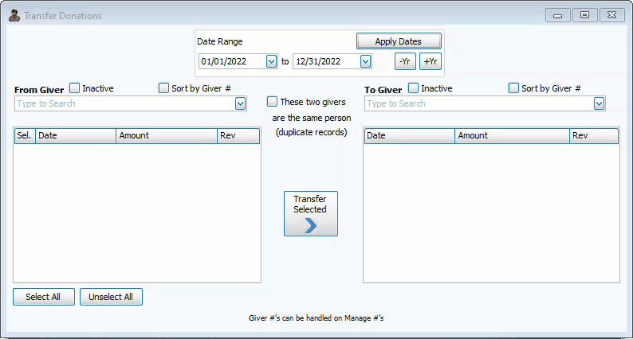Viewport: 633px width, 339px height.
Task: Toggle Sort by Giver # under From Giver
Action: click(164, 88)
